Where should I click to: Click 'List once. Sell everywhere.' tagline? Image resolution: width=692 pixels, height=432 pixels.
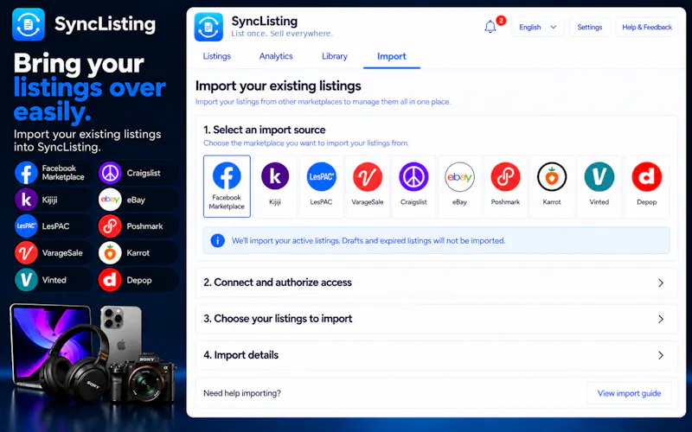[282, 34]
